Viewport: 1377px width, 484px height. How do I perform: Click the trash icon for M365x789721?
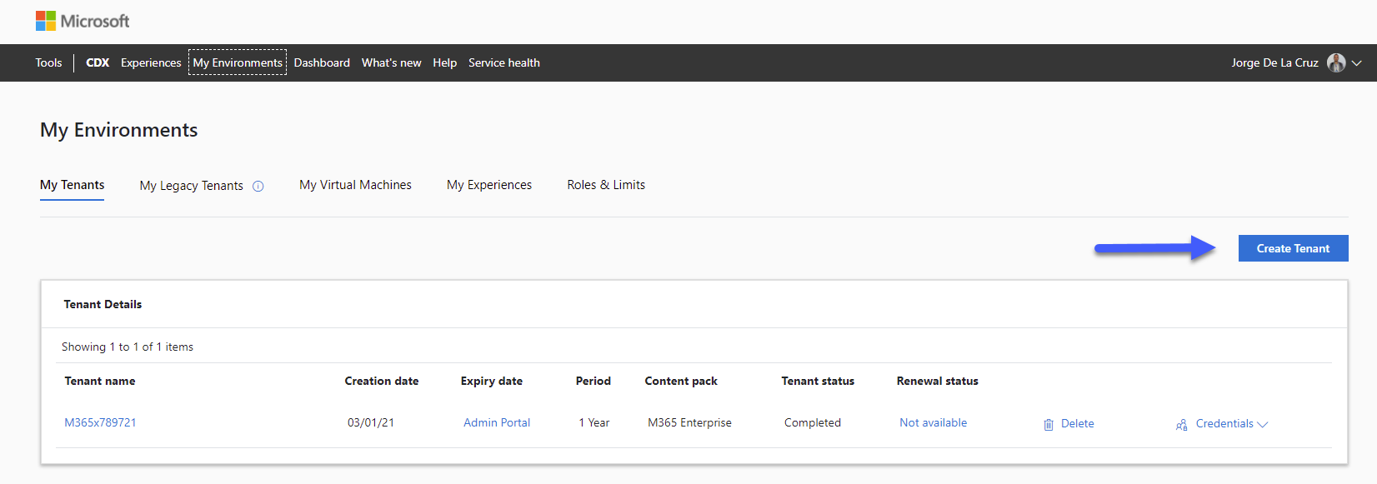coord(1049,424)
